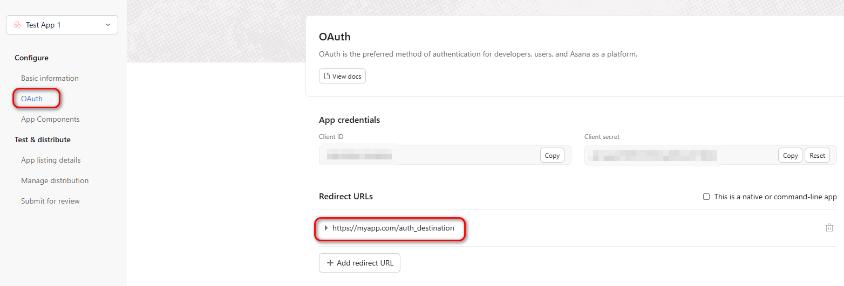
Task: Click the Asana logo in app selector
Action: 17,25
